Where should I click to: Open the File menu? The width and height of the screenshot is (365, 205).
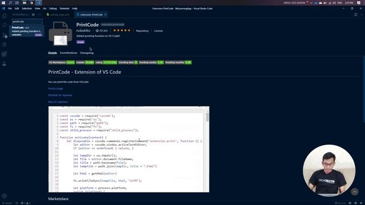[10, 9]
